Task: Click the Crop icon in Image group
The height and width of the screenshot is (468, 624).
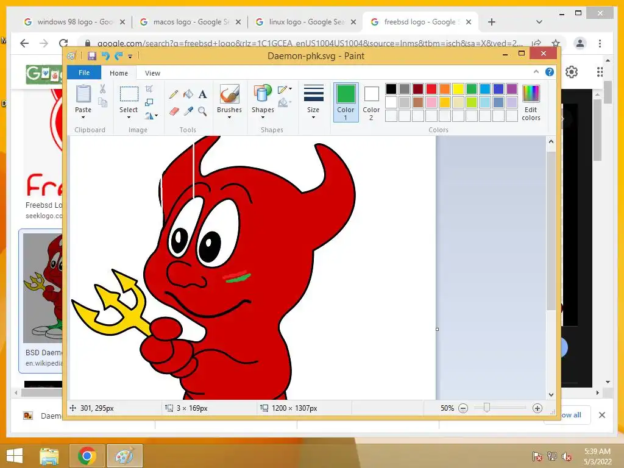Action: (x=149, y=89)
